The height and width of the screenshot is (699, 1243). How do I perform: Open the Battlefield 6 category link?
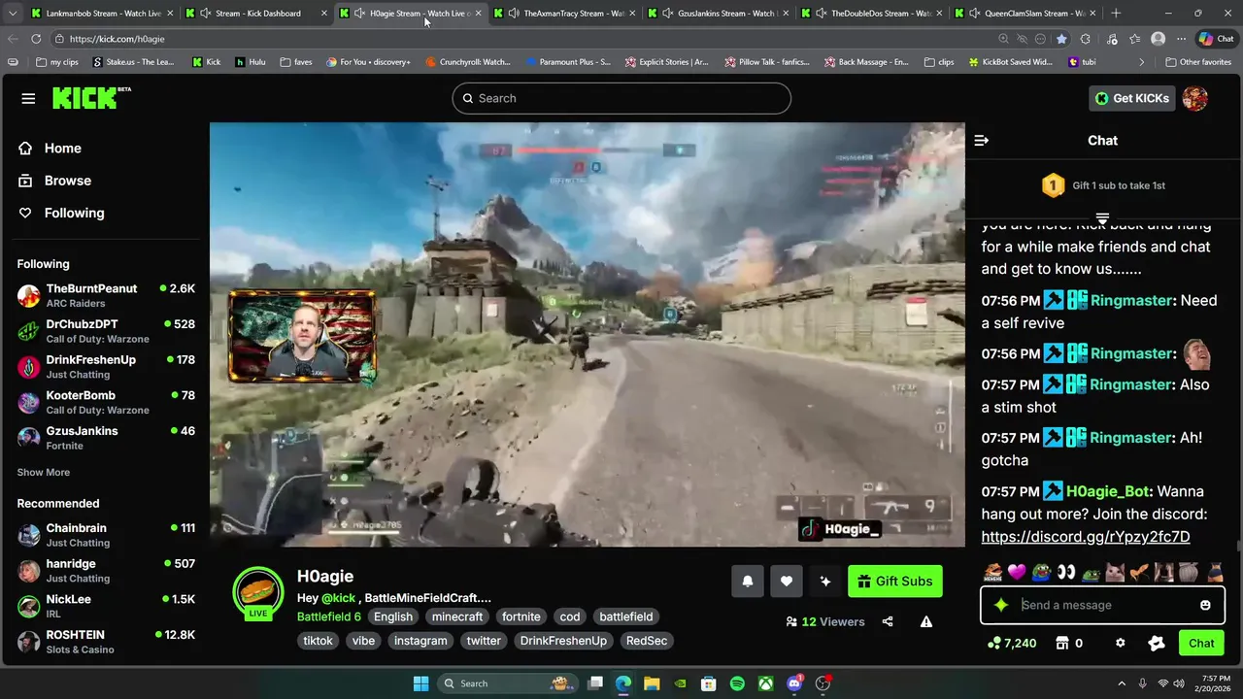329,616
